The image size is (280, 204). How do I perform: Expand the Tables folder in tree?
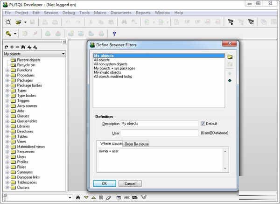tap(7, 136)
